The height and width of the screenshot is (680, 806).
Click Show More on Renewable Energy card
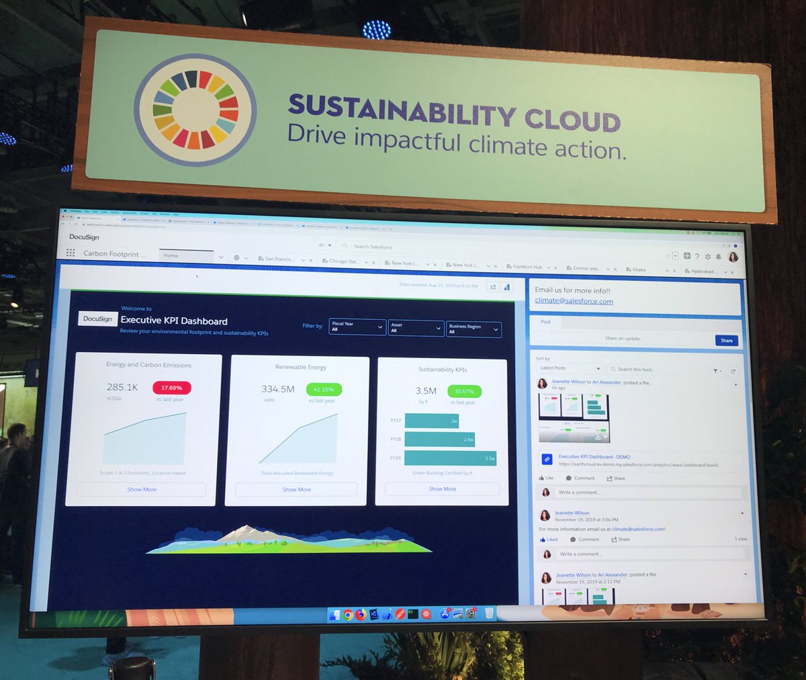[296, 489]
